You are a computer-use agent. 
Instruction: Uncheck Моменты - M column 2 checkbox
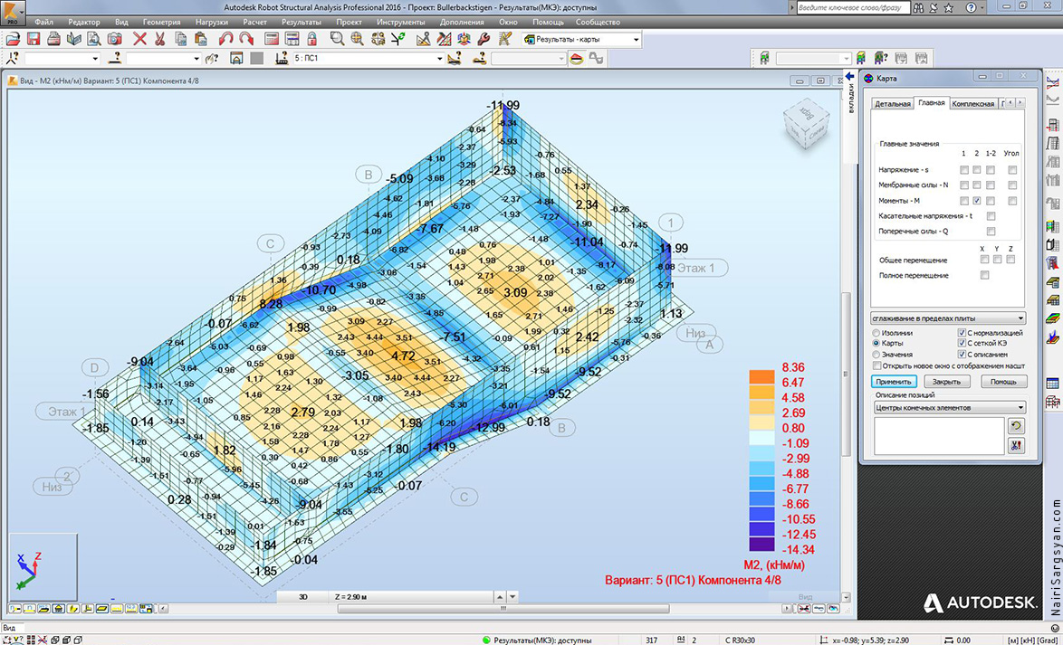(977, 201)
